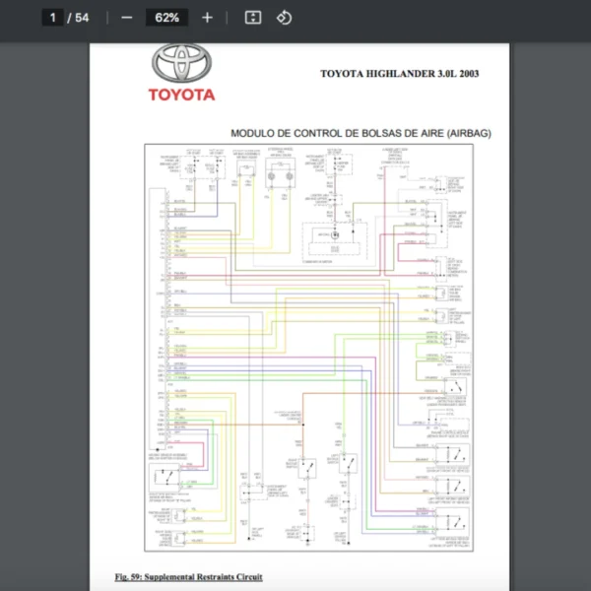Click the bottom-right switch box in diagram
591x591 pixels.
454,522
